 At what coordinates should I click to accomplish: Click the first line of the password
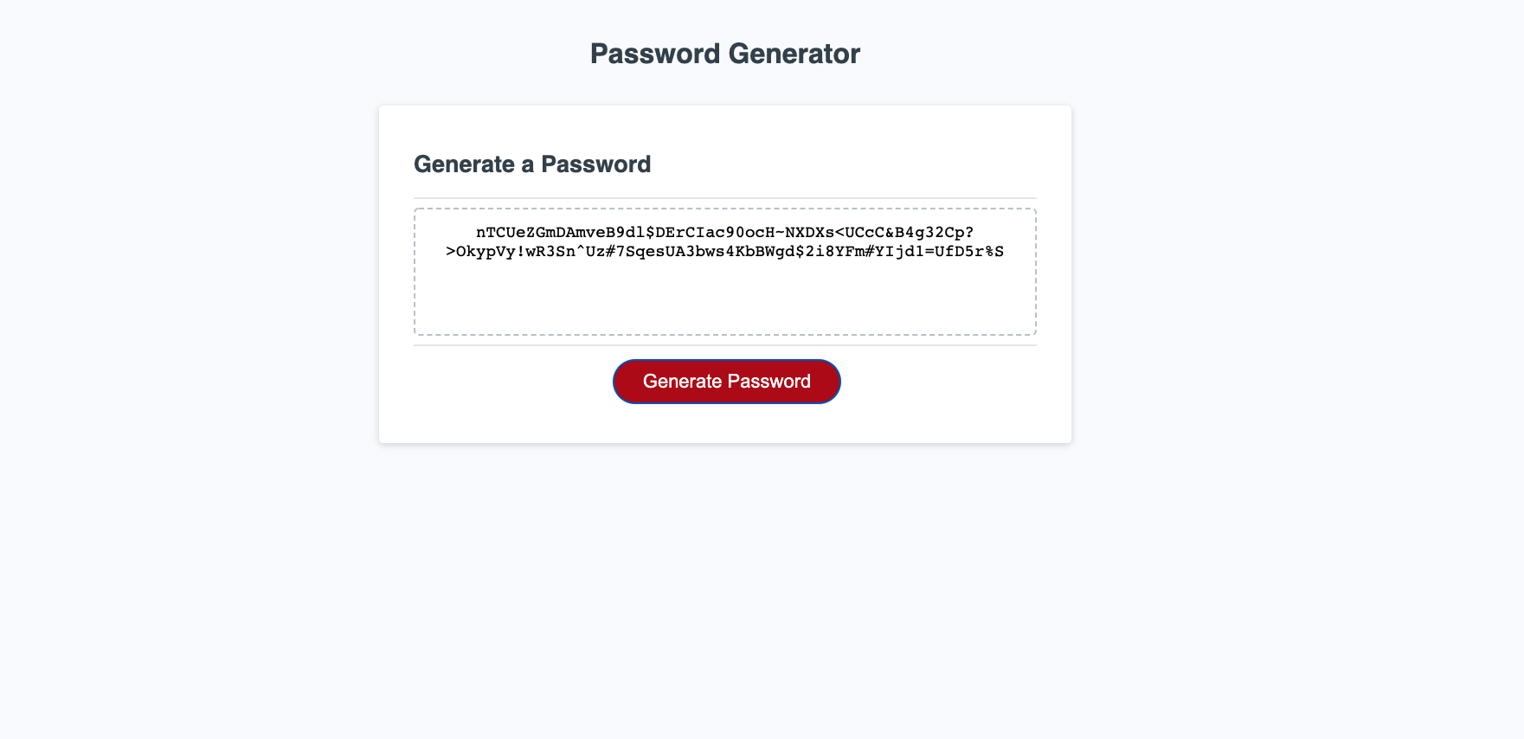[x=725, y=232]
